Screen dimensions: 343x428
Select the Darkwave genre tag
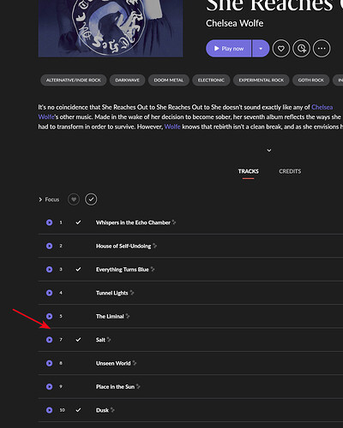pyautogui.click(x=127, y=80)
